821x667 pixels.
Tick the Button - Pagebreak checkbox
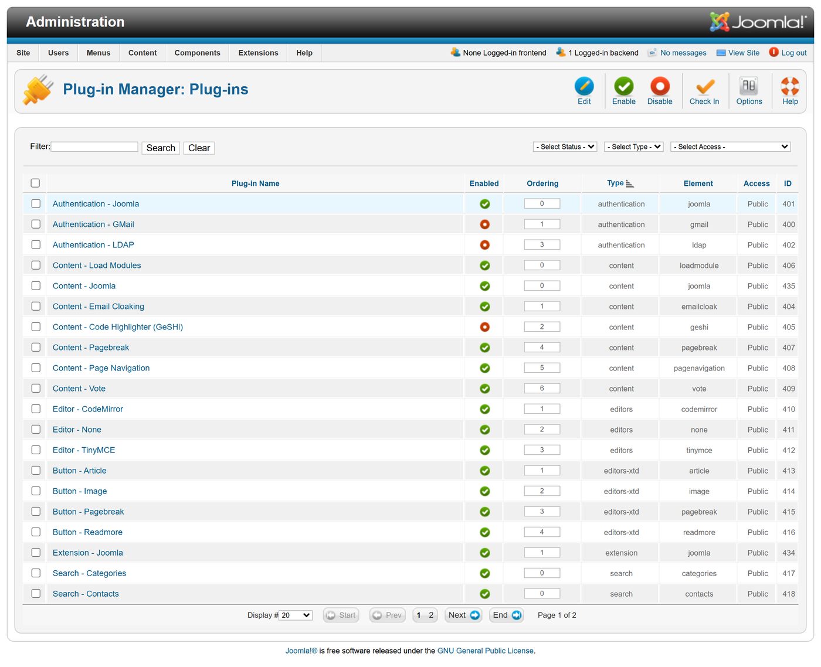[36, 511]
